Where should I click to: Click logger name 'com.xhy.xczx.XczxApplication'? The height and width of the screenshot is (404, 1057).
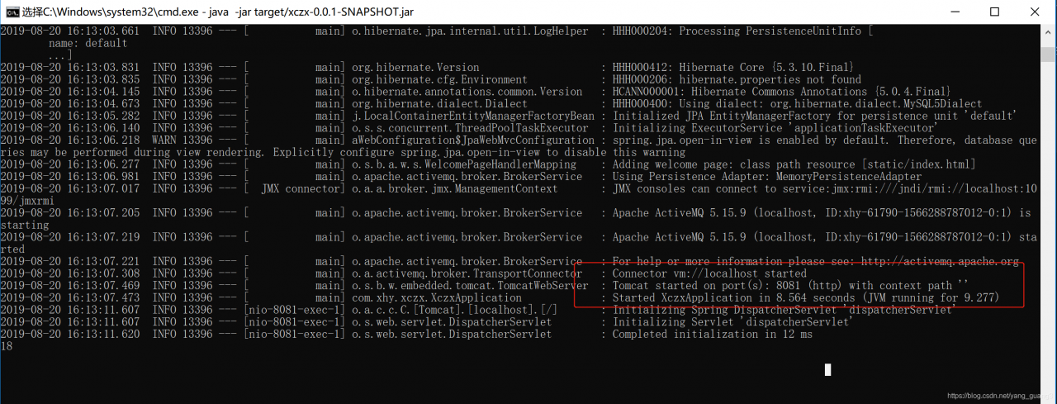point(437,297)
